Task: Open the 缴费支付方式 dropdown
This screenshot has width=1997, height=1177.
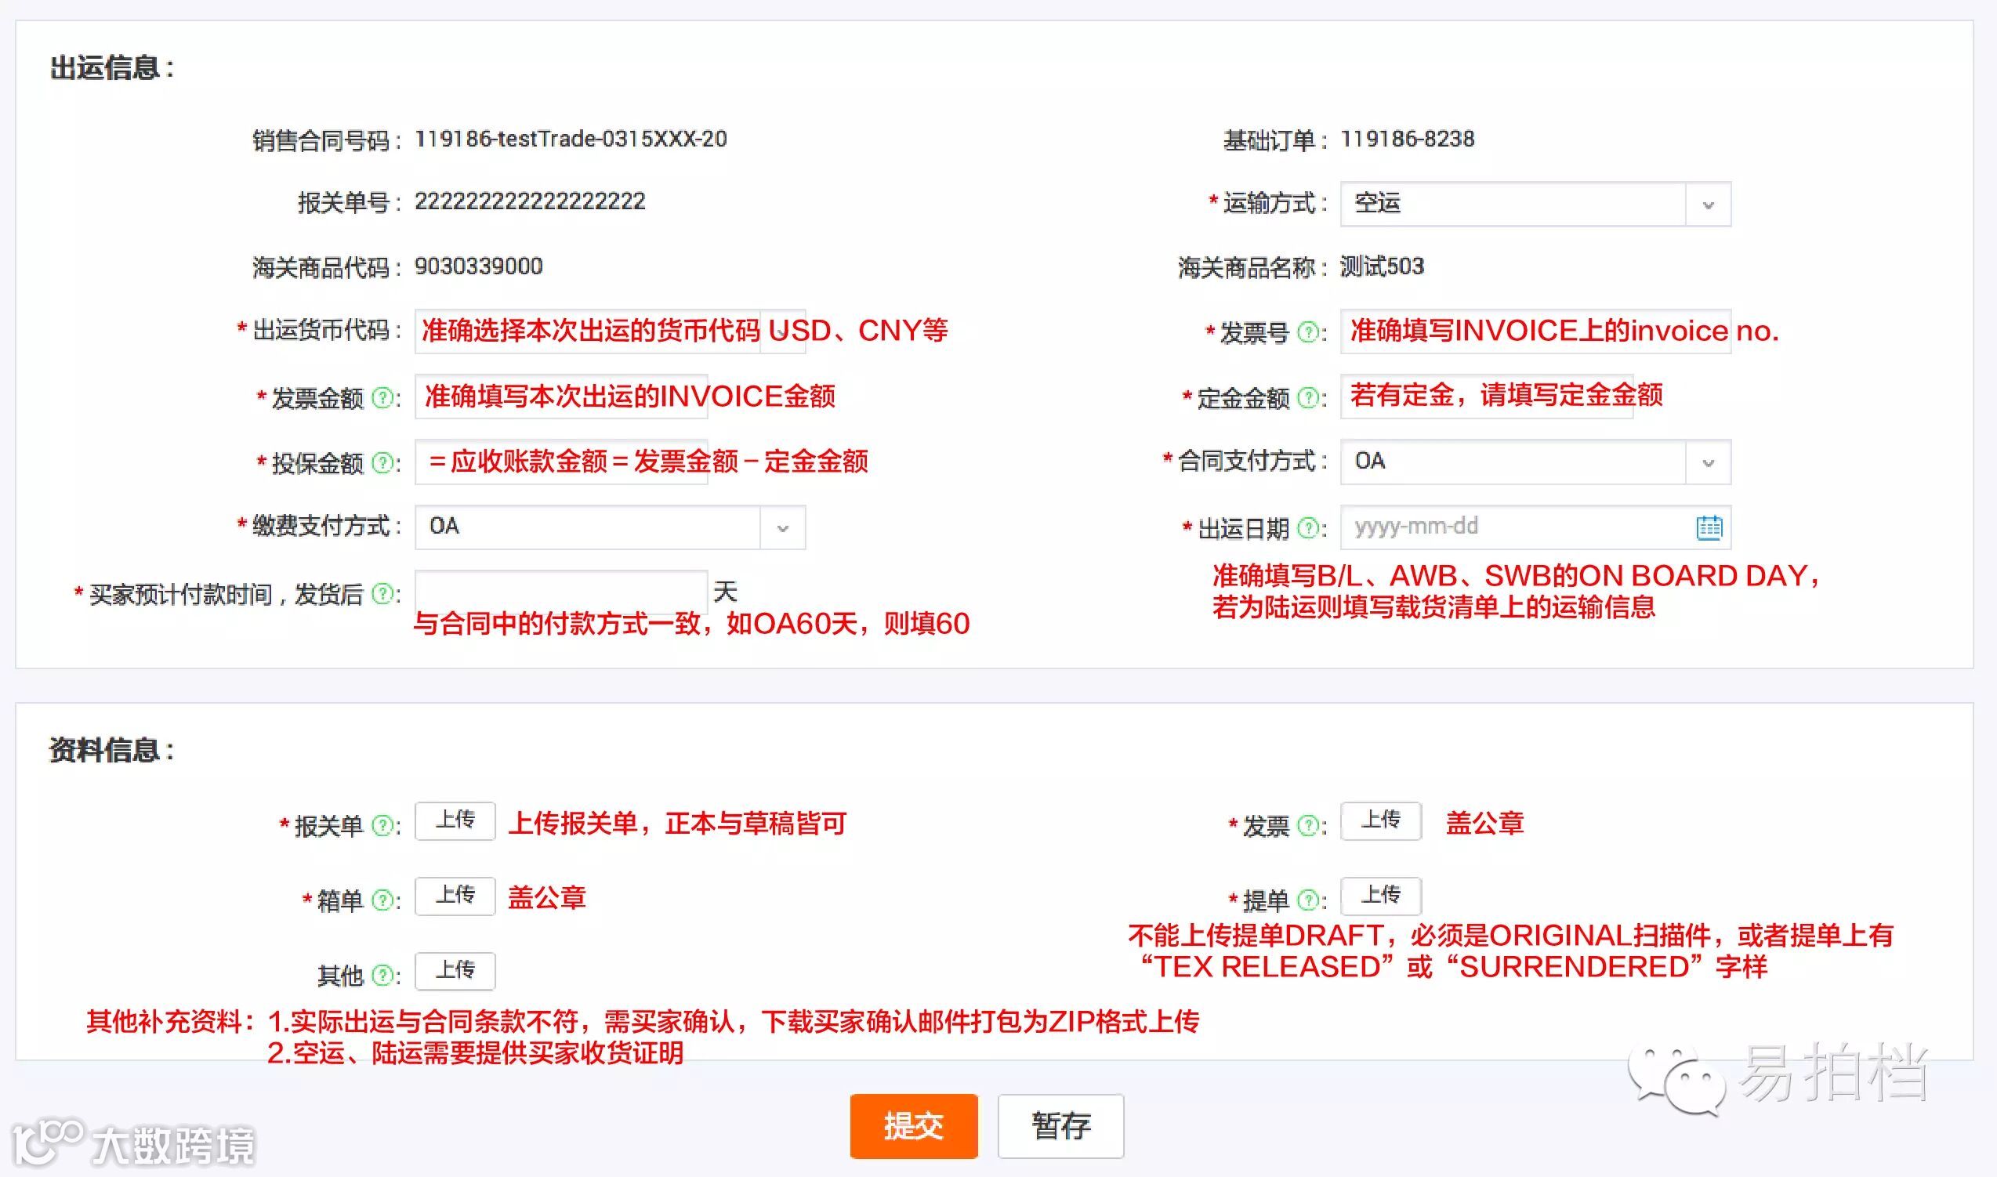Action: (782, 527)
